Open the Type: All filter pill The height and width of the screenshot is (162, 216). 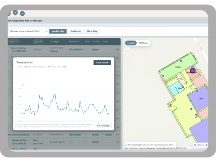point(38,41)
